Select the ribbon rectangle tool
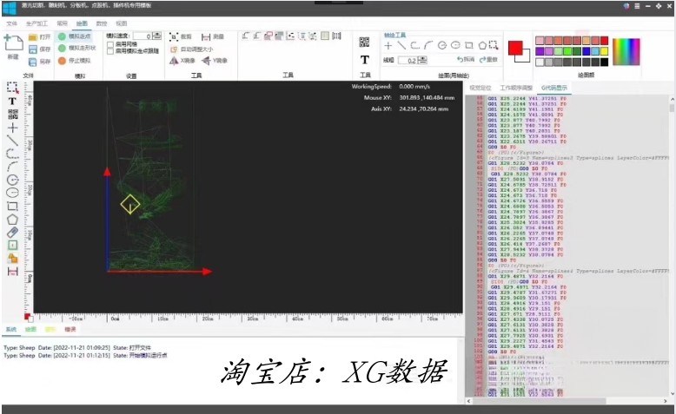The height and width of the screenshot is (414, 676). (x=469, y=45)
